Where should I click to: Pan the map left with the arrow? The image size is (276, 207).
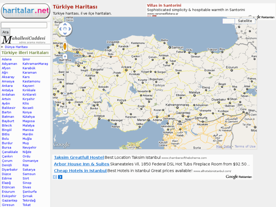click(60, 29)
